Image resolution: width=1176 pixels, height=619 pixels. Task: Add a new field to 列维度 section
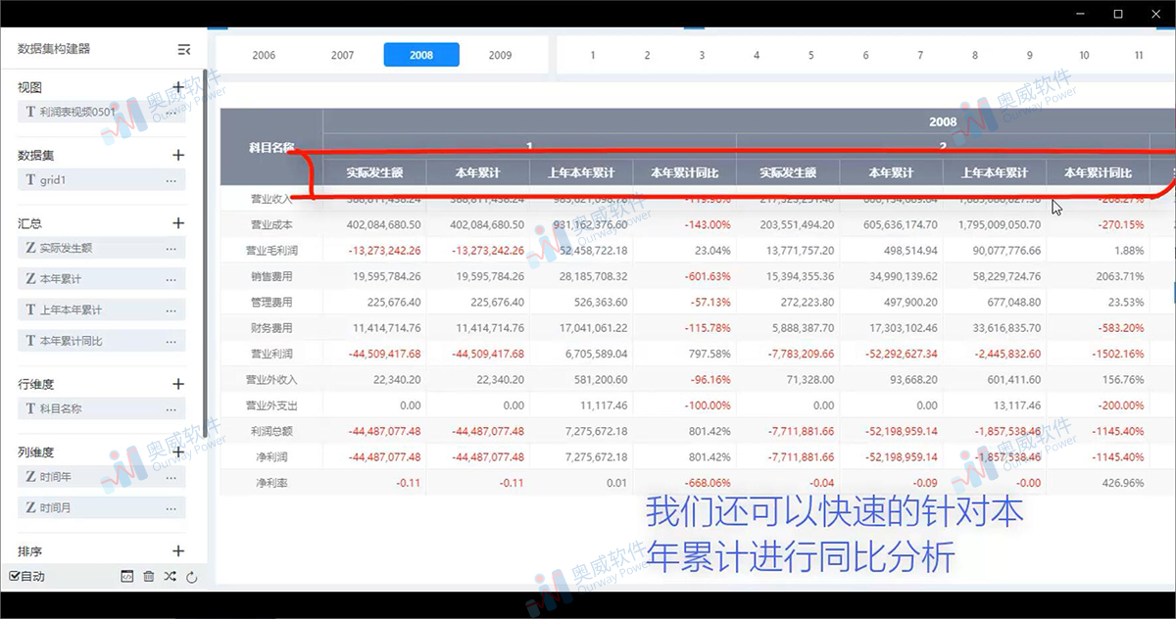click(178, 452)
